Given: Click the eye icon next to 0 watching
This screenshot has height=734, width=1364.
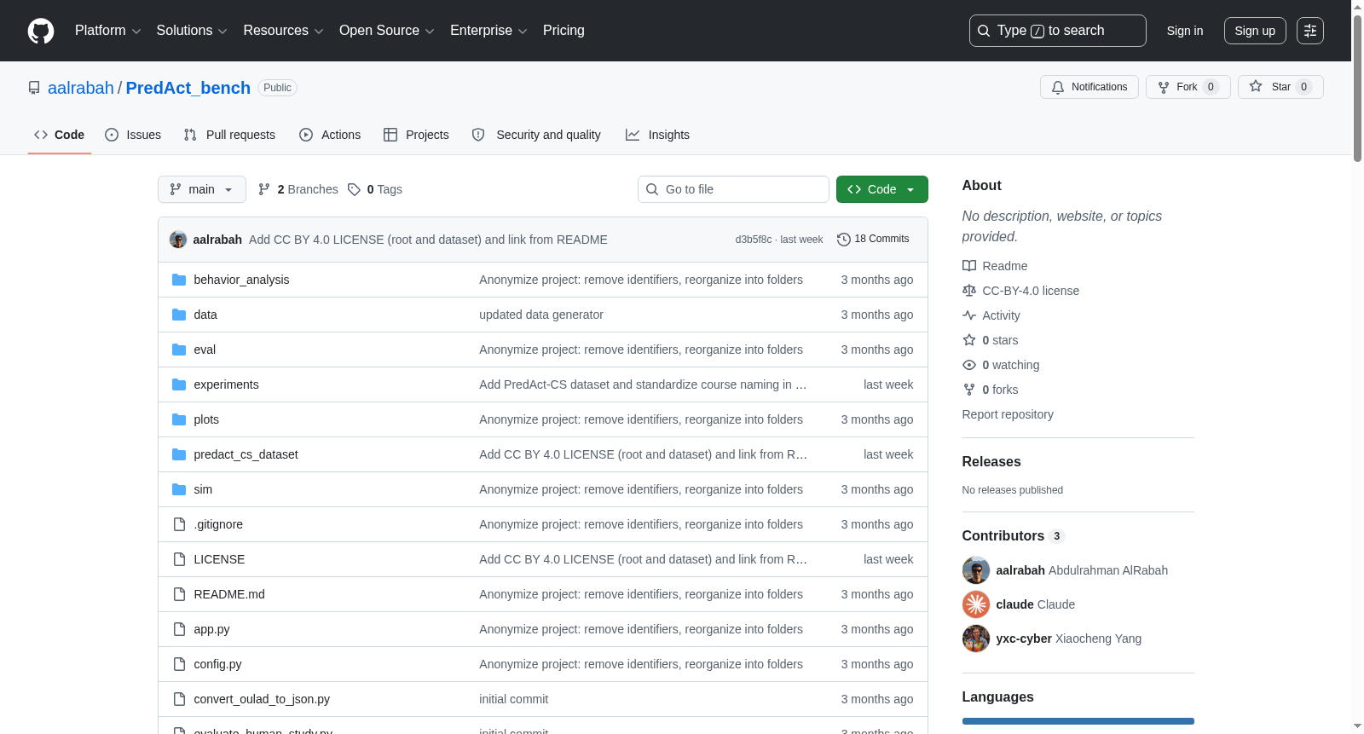Looking at the screenshot, I should coord(969,365).
